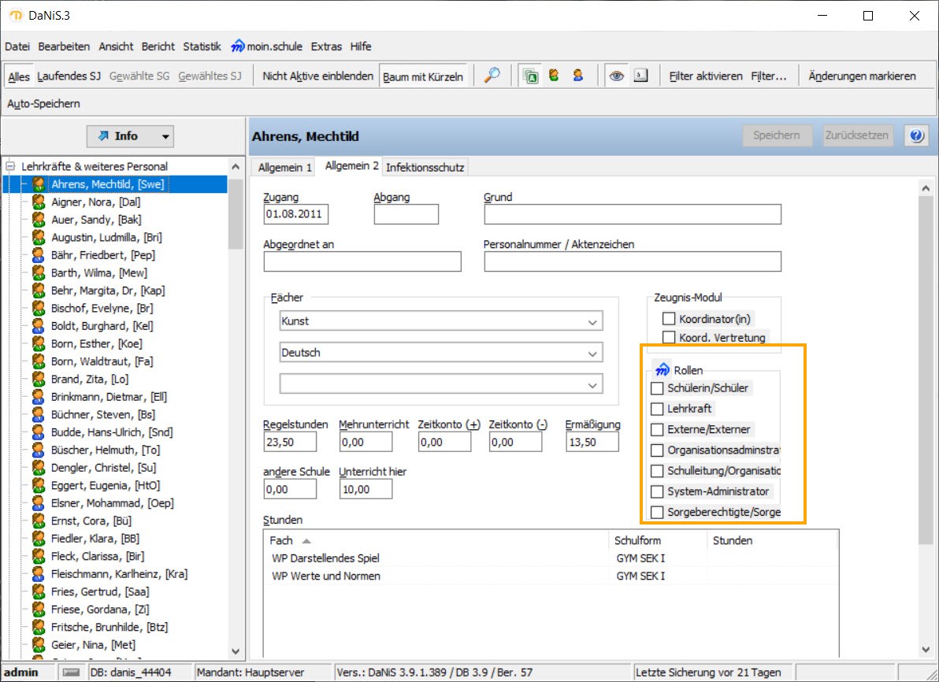Check the Lehrkraft role checkbox
The width and height of the screenshot is (939, 682).
click(x=657, y=409)
